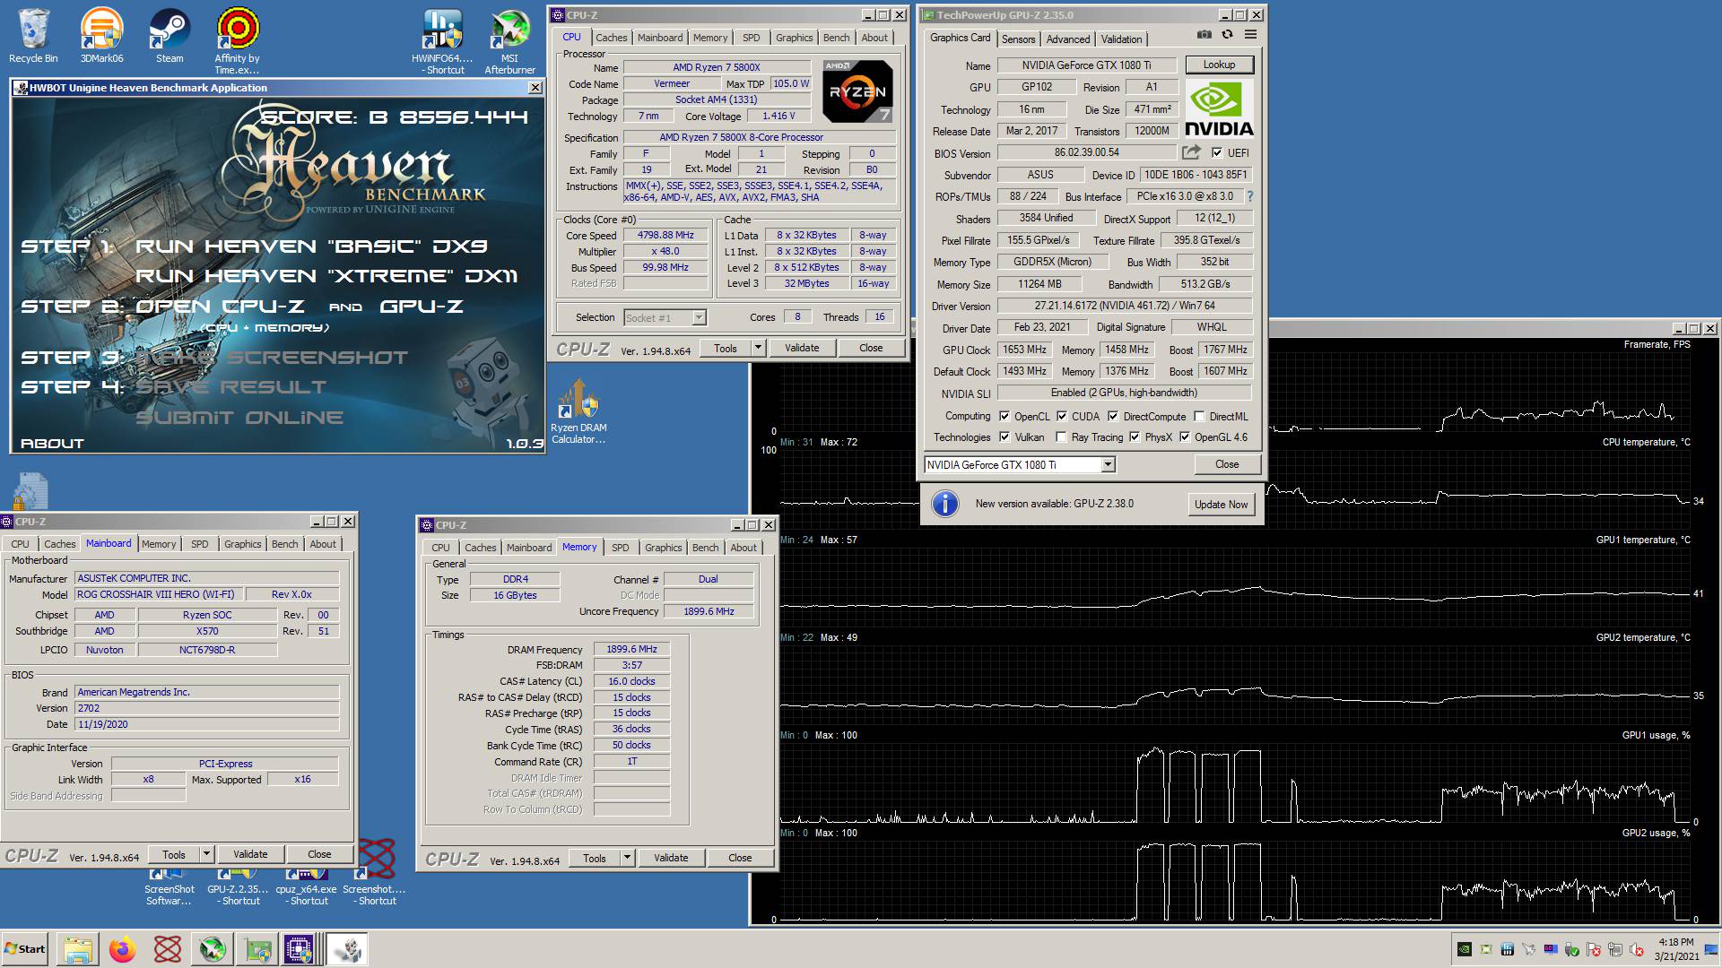Switch to Advanced tab in GPU-Z
Screen dimensions: 1722x968
coord(1068,39)
